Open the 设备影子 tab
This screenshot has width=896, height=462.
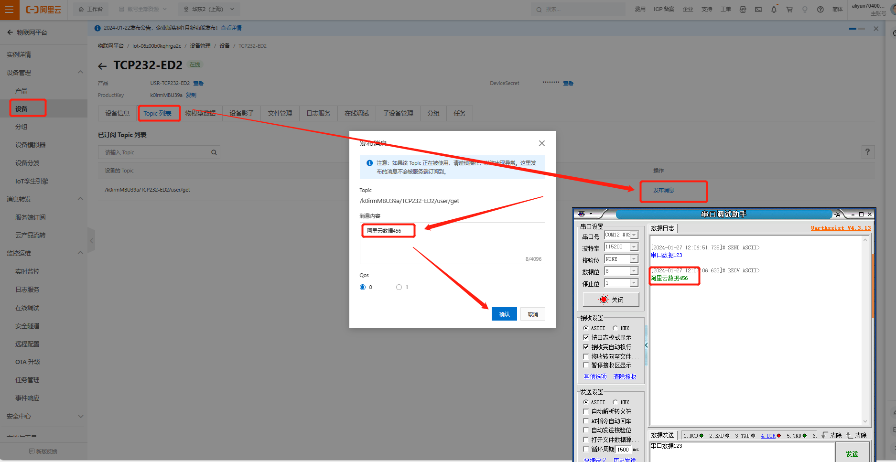(x=241, y=114)
